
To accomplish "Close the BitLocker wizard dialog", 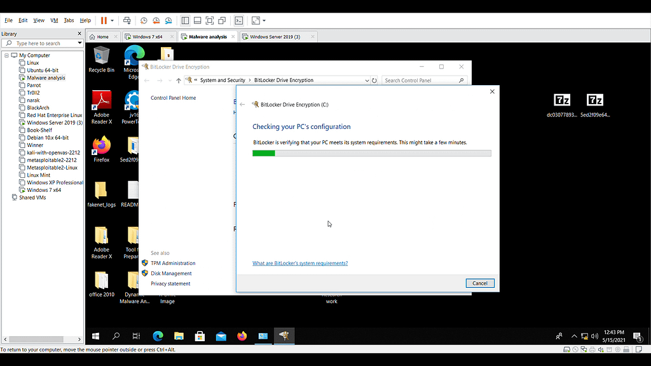I will tap(492, 91).
